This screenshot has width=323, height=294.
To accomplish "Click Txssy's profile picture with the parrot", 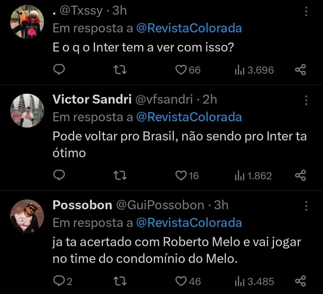I will (27, 21).
